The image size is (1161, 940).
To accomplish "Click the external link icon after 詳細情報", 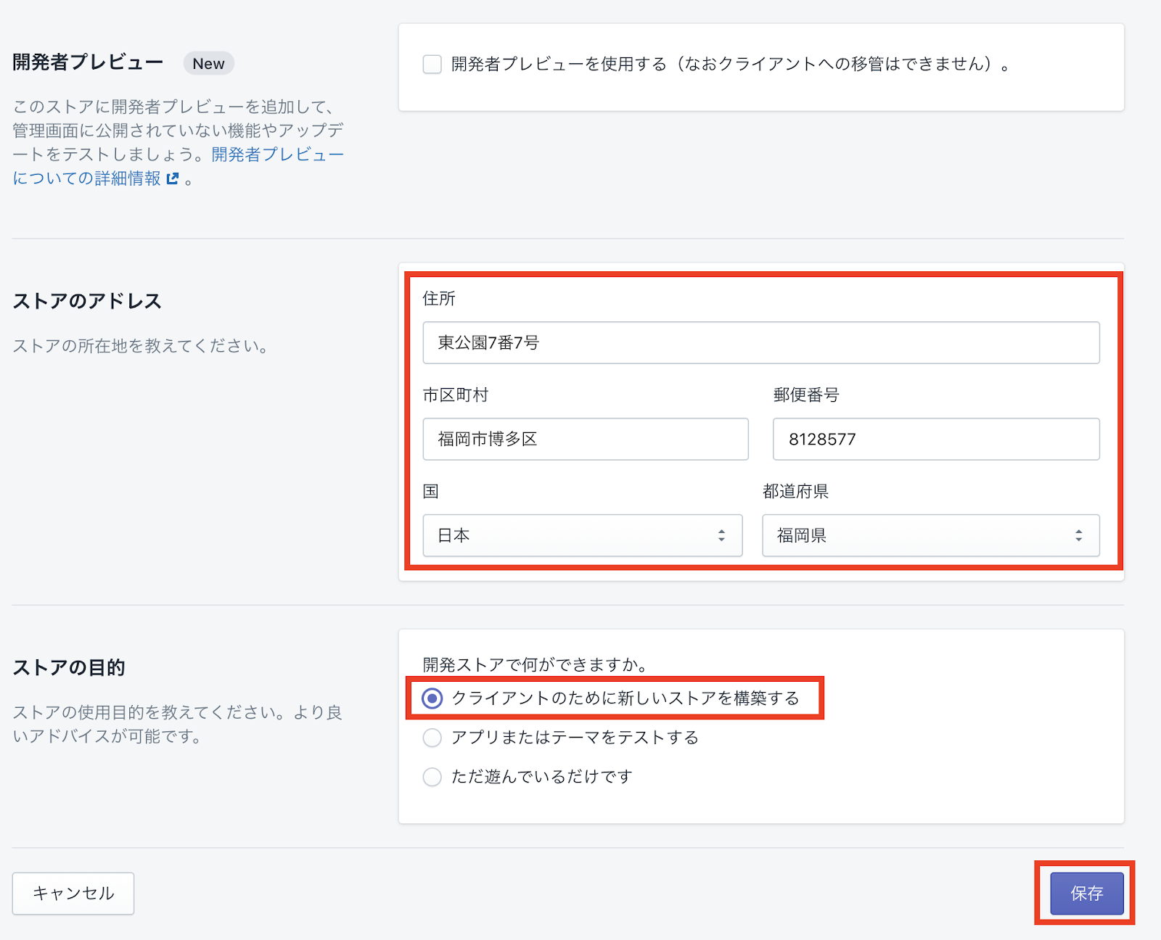I will (x=173, y=178).
